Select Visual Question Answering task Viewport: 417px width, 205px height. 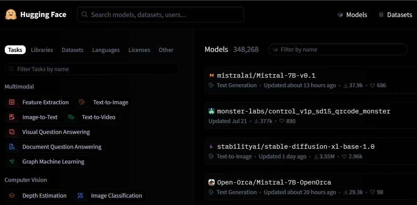click(49, 132)
